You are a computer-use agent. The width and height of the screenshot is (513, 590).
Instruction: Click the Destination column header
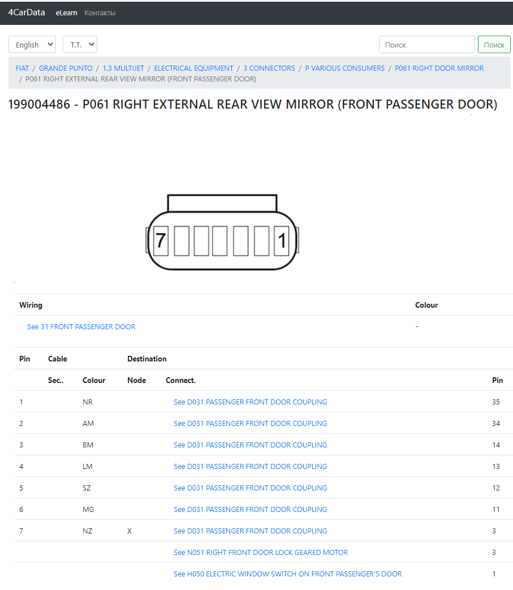click(x=147, y=359)
